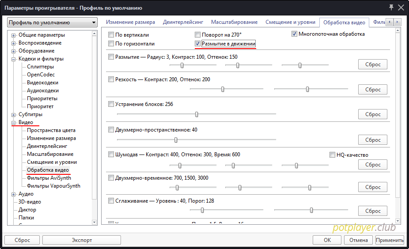Screen dimensions: 409x249
Task: Open the Профиль по умолчанию dropdown
Action: pos(52,23)
